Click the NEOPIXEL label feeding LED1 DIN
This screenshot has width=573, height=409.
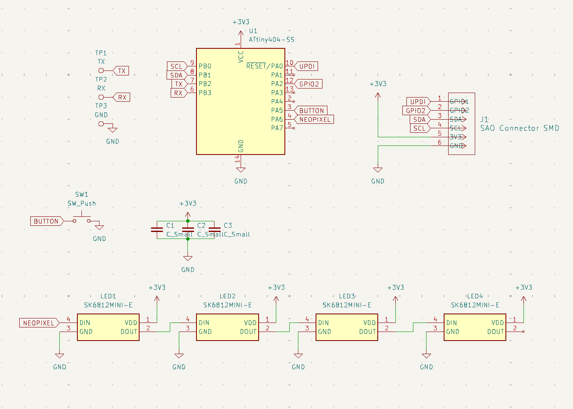(39, 323)
